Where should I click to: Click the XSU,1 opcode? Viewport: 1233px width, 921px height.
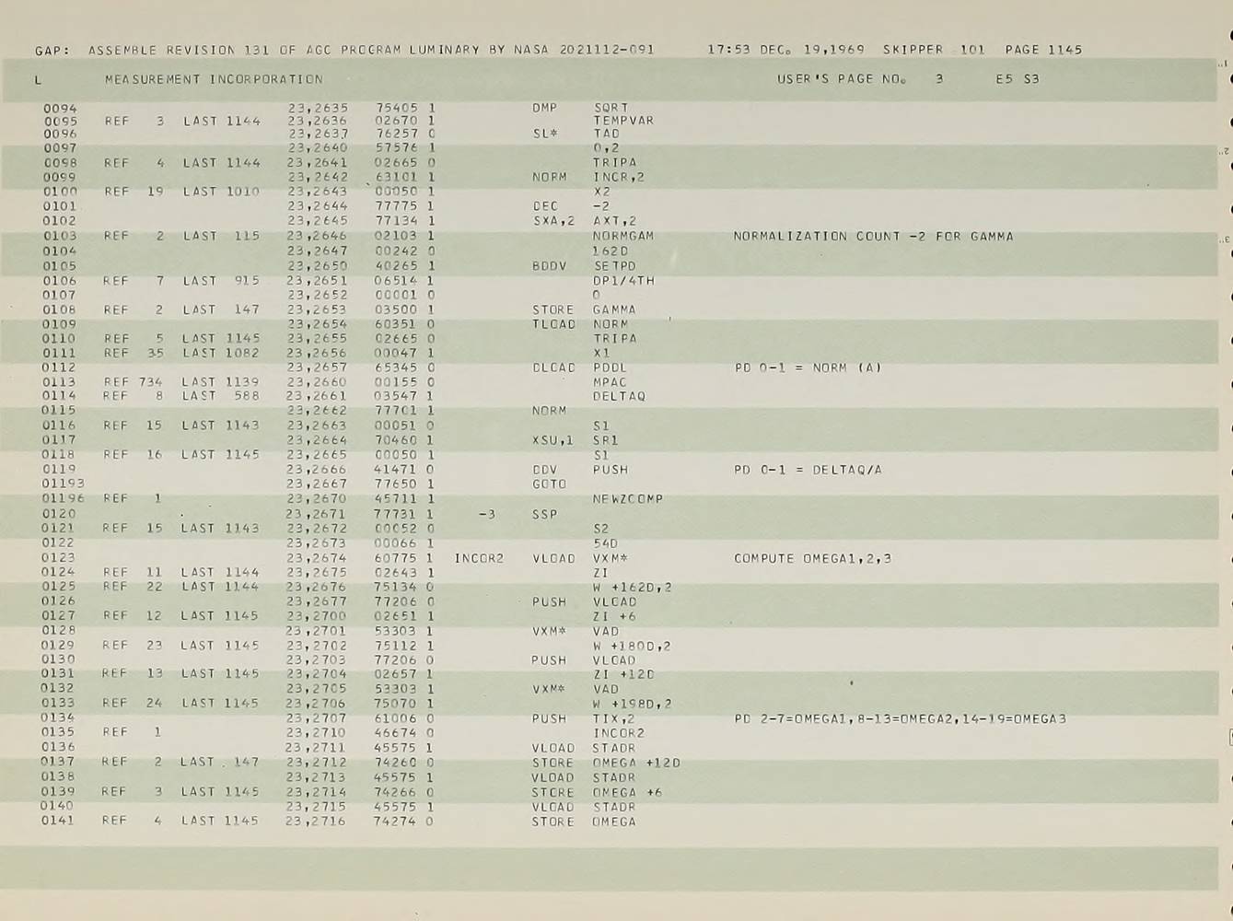click(553, 440)
